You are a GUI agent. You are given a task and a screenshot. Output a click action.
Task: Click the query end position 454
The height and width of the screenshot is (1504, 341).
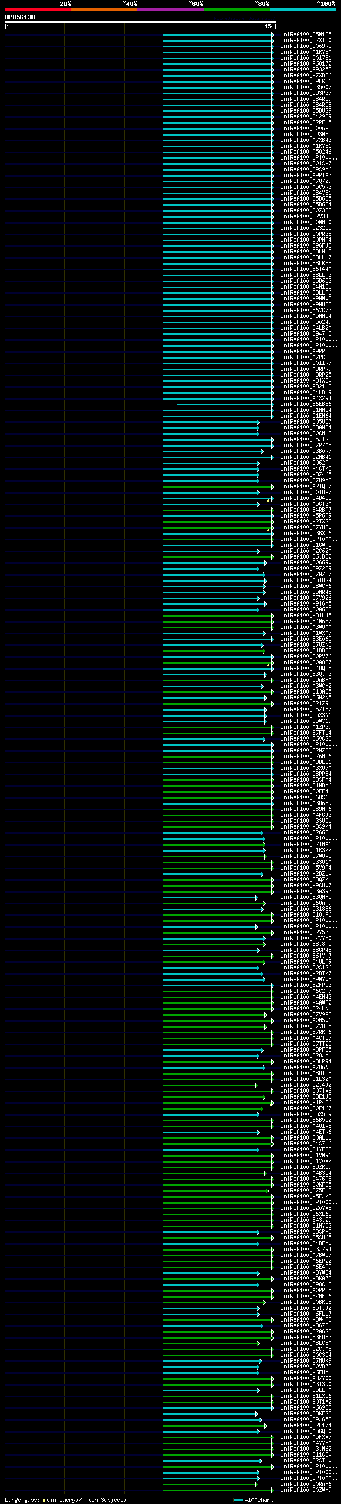click(x=269, y=26)
